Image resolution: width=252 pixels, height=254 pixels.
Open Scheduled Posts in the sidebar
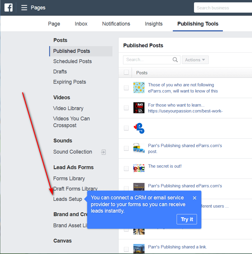tap(72, 61)
